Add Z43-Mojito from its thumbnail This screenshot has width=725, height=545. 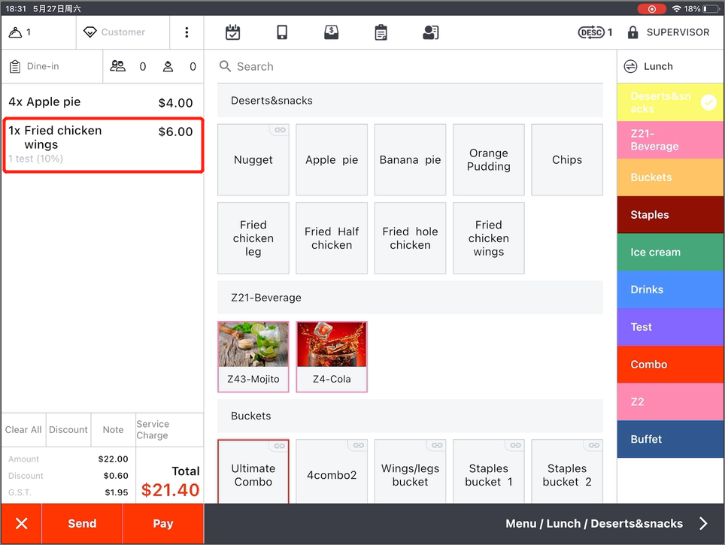[x=253, y=346]
